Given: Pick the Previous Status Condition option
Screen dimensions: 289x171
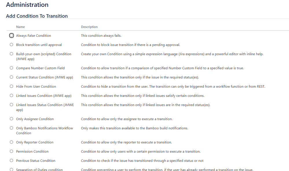Looking at the screenshot, I should [11, 161].
